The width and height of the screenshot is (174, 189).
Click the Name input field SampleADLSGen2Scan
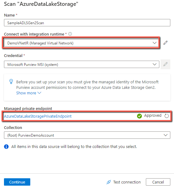(x=87, y=23)
